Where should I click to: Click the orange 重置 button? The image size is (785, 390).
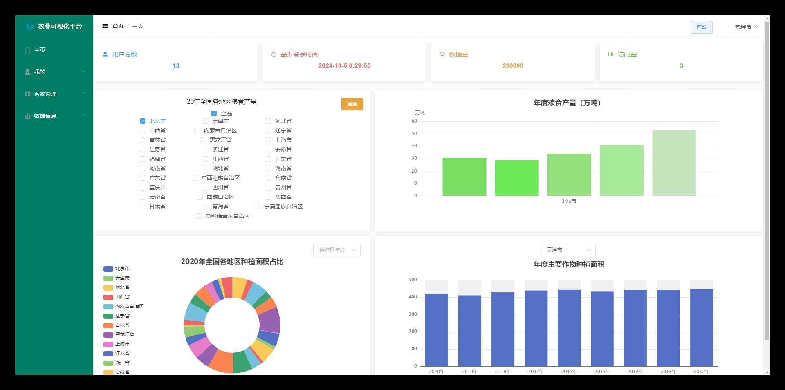pyautogui.click(x=352, y=104)
